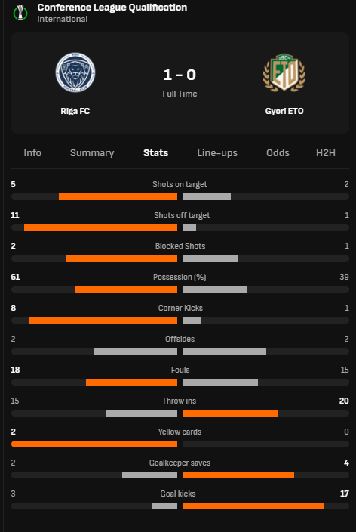The width and height of the screenshot is (356, 532).
Task: Open the Odds tab
Action: (x=278, y=153)
